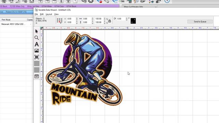219x123 pixels.
Task: Adjust the Y position stepper arrows
Action: coord(77,22)
